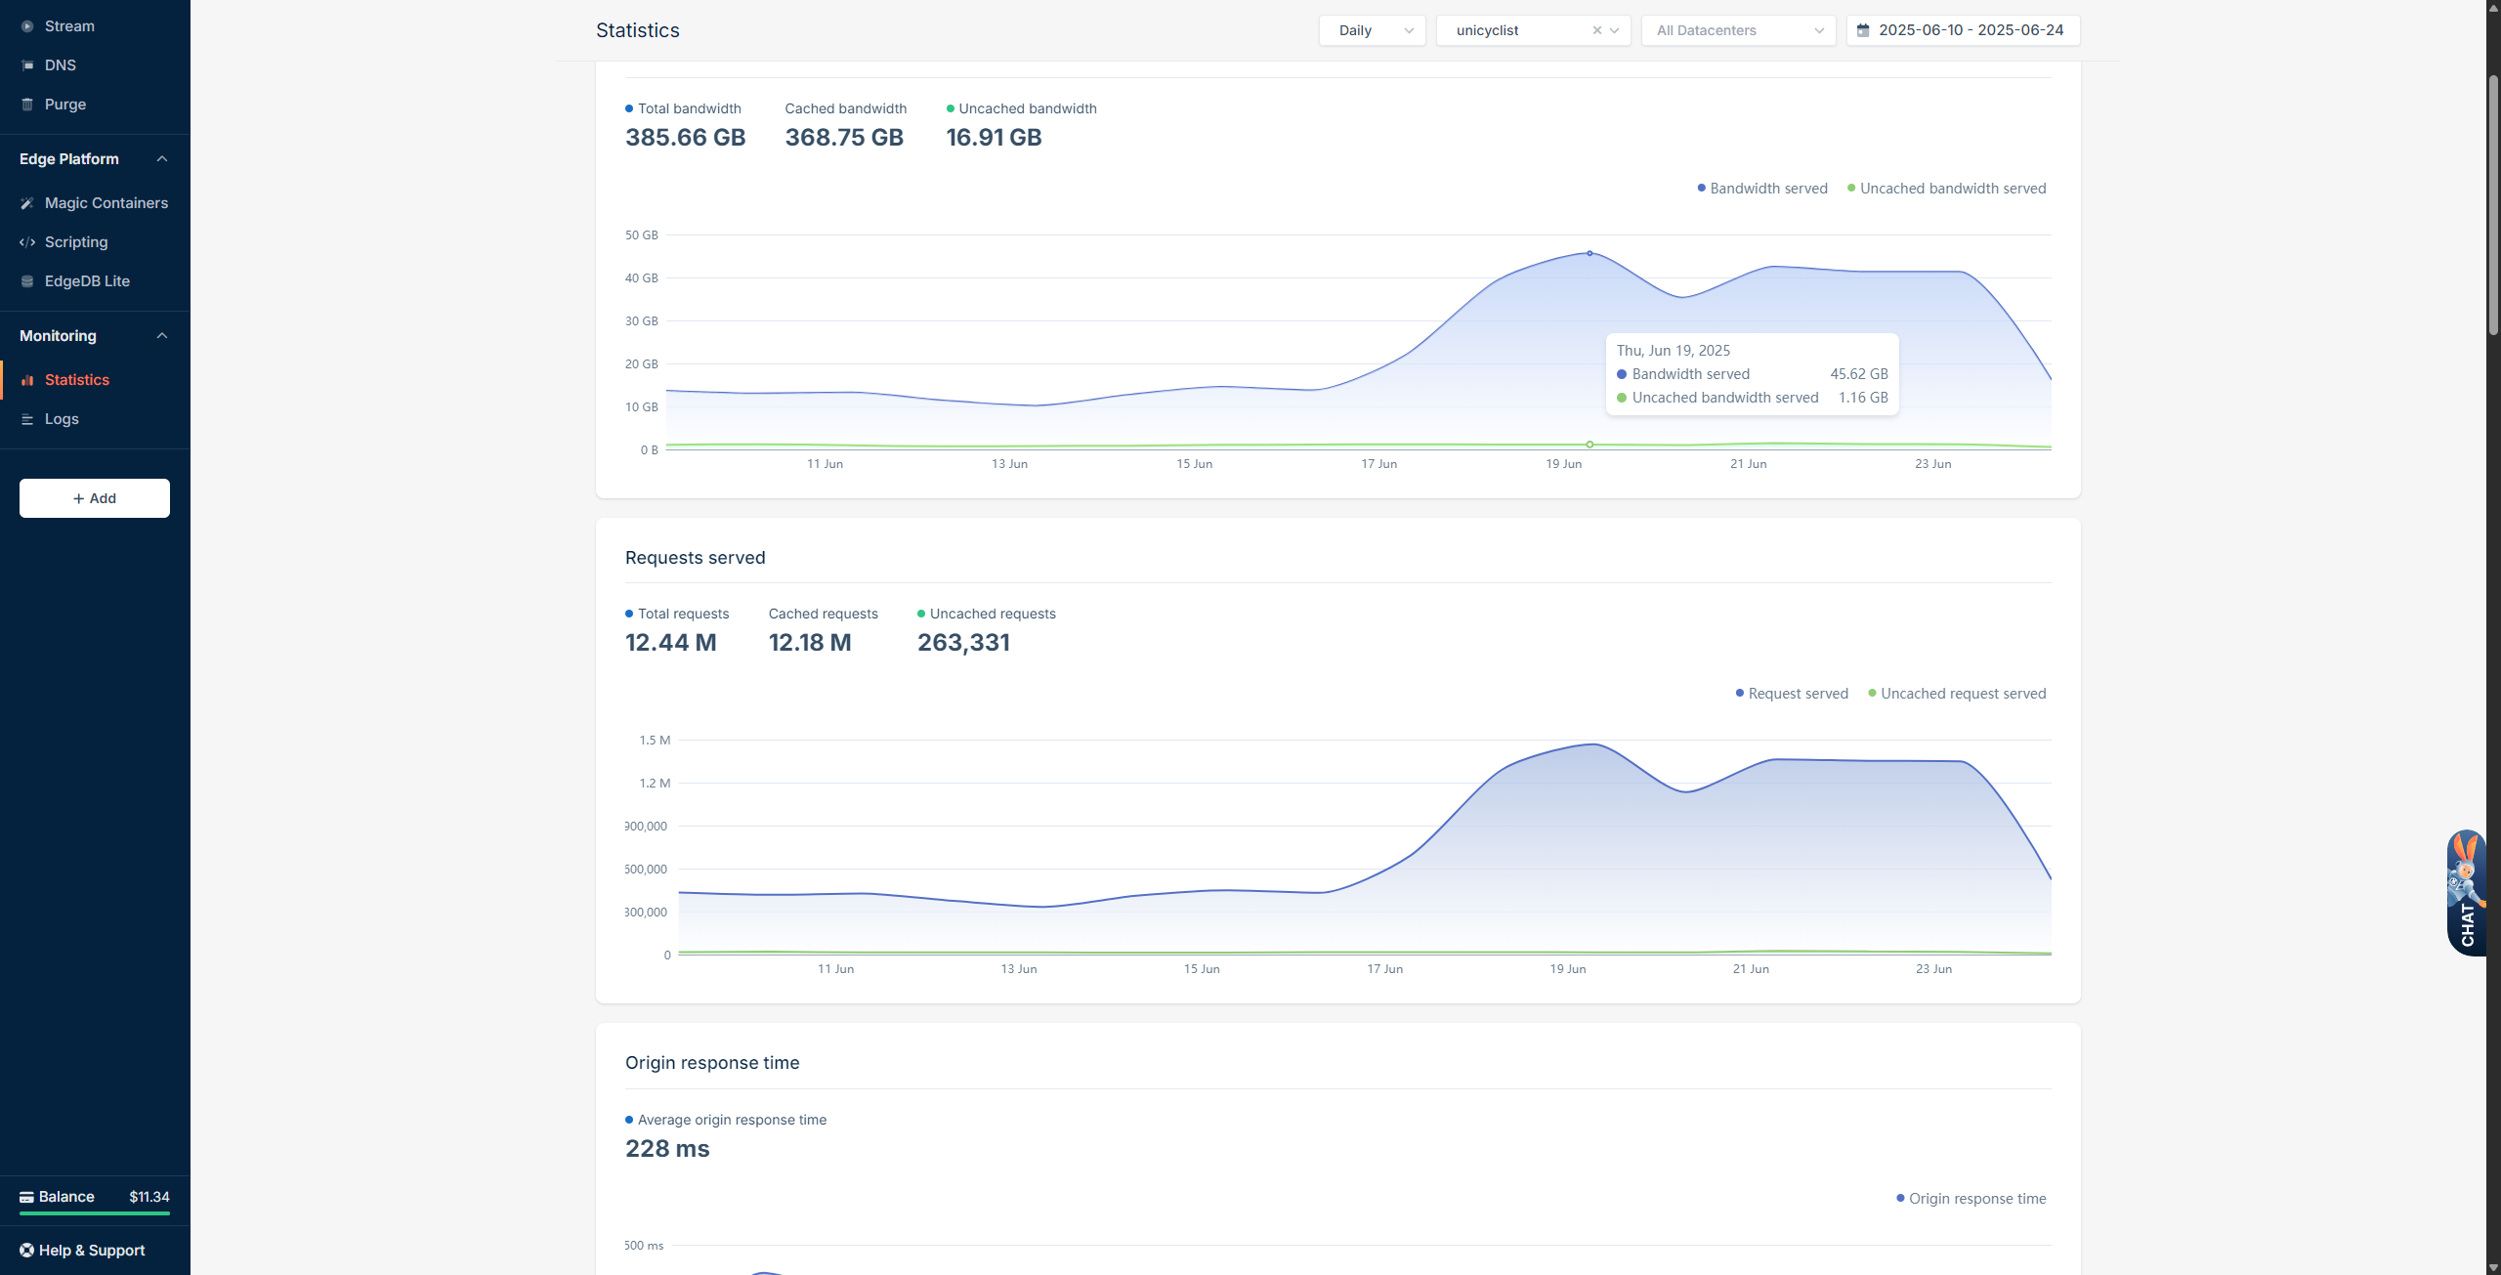The width and height of the screenshot is (2501, 1275).
Task: Toggle Uncached request served legend series
Action: (1957, 694)
